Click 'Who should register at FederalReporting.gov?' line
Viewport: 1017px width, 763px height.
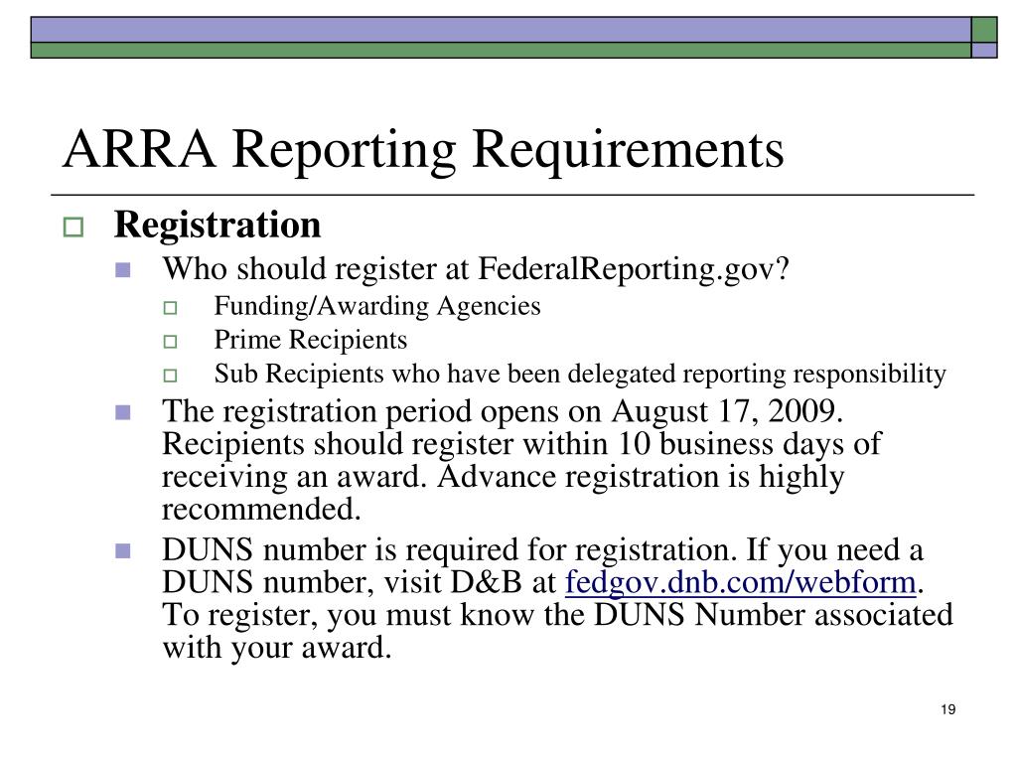(x=476, y=268)
